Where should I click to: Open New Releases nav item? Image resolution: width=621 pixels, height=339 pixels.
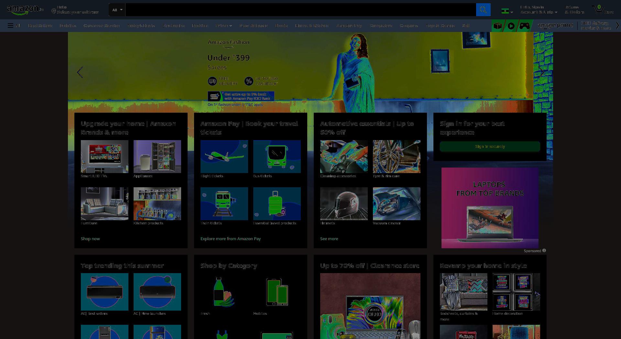coord(254,26)
